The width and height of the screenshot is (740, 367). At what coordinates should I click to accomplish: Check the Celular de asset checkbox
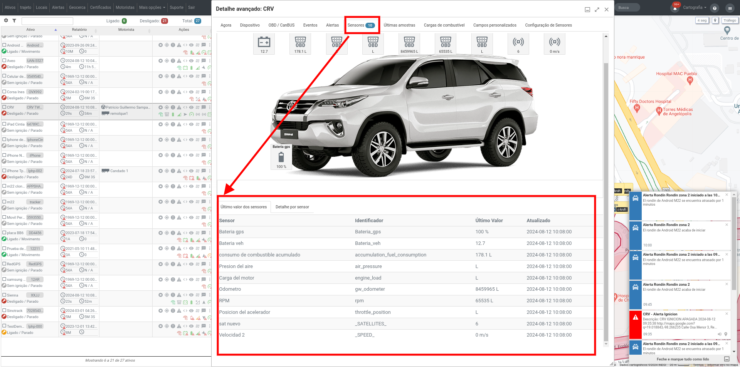pos(4,76)
